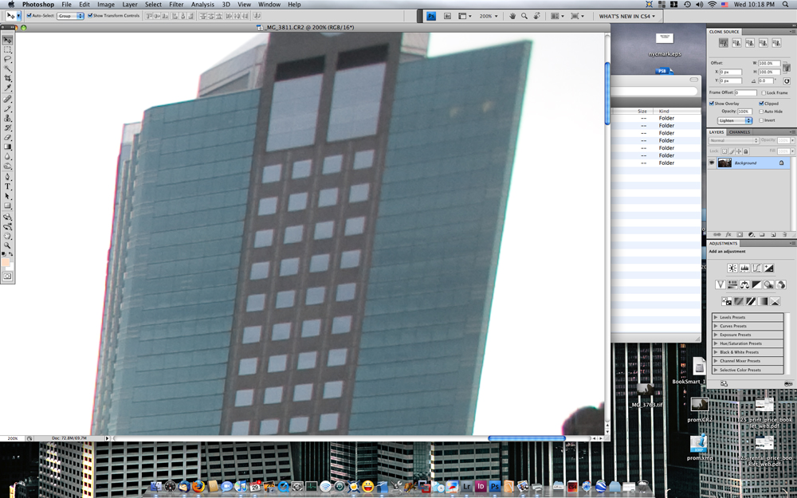Open the Window menu
Screen dimensions: 797x498
click(x=269, y=5)
